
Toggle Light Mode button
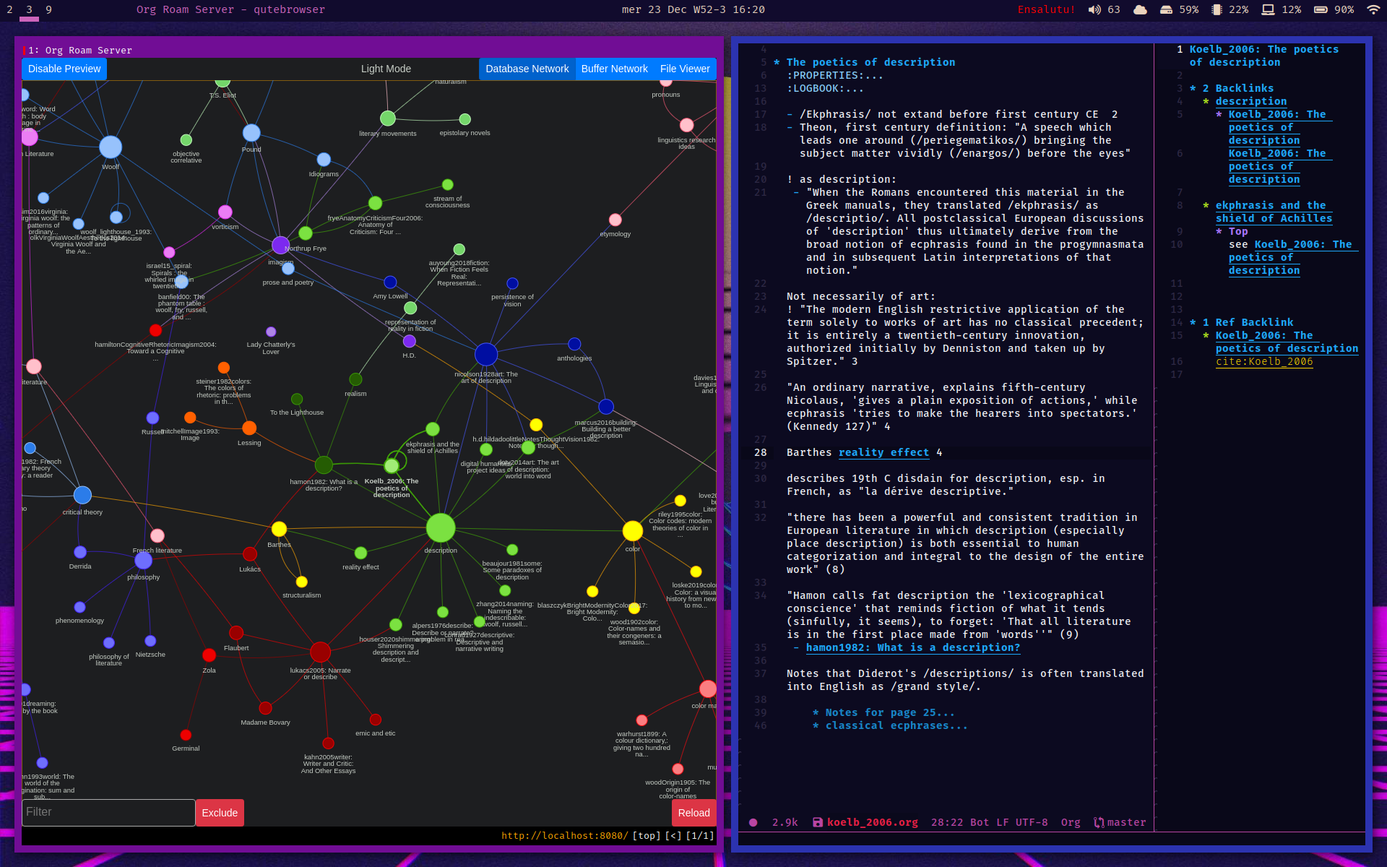coord(386,69)
